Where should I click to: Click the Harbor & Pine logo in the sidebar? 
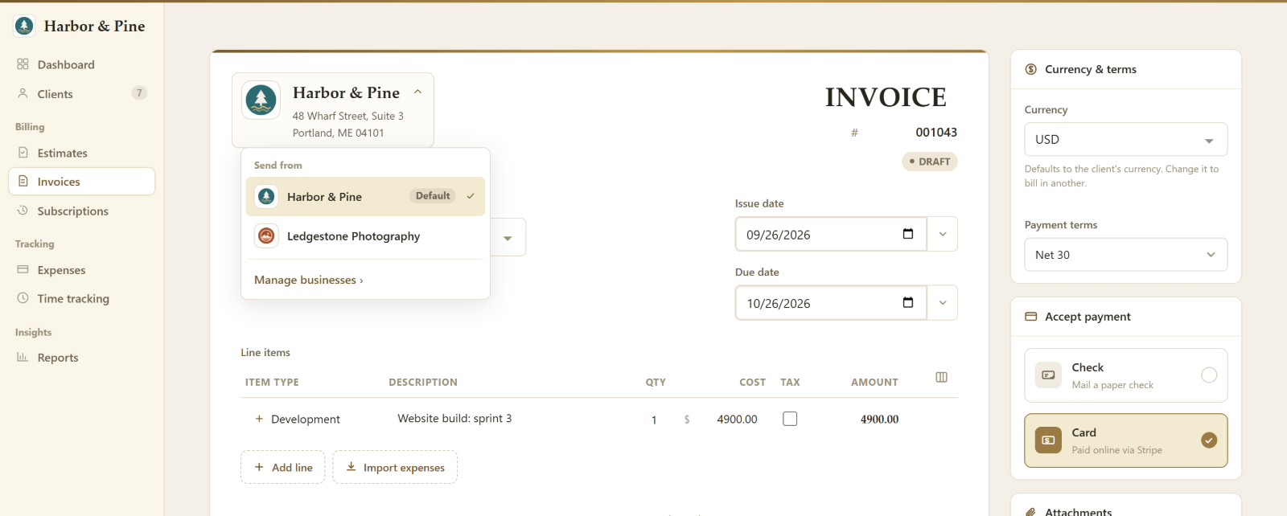[x=24, y=26]
